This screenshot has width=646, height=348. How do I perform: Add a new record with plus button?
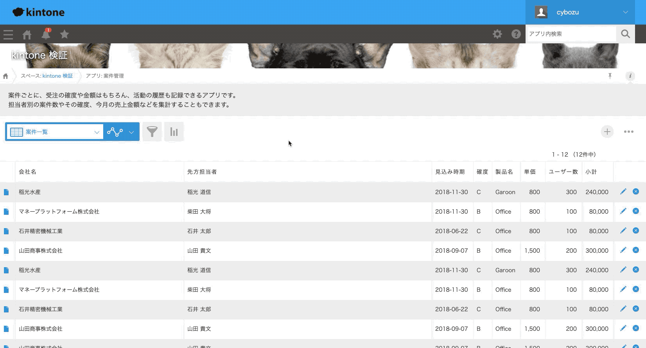pyautogui.click(x=607, y=132)
